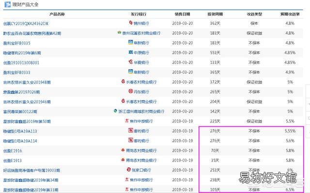Click 青岛农村商业银行 logo in the 创盈E1916 row

(x=123, y=150)
